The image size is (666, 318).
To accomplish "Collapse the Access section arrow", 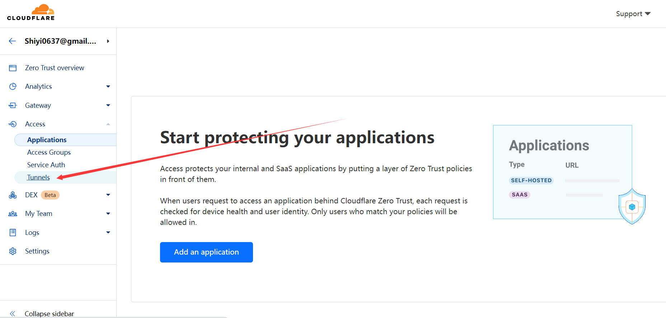I will point(108,124).
